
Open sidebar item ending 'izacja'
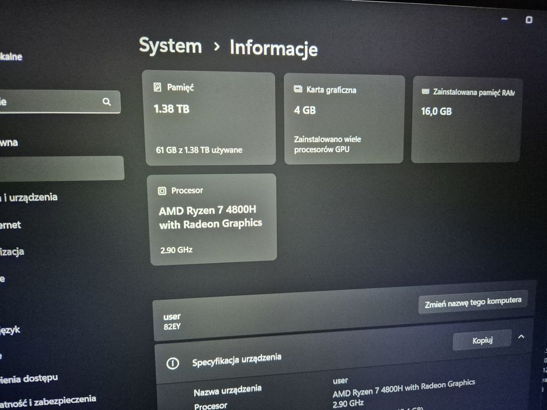[12, 252]
